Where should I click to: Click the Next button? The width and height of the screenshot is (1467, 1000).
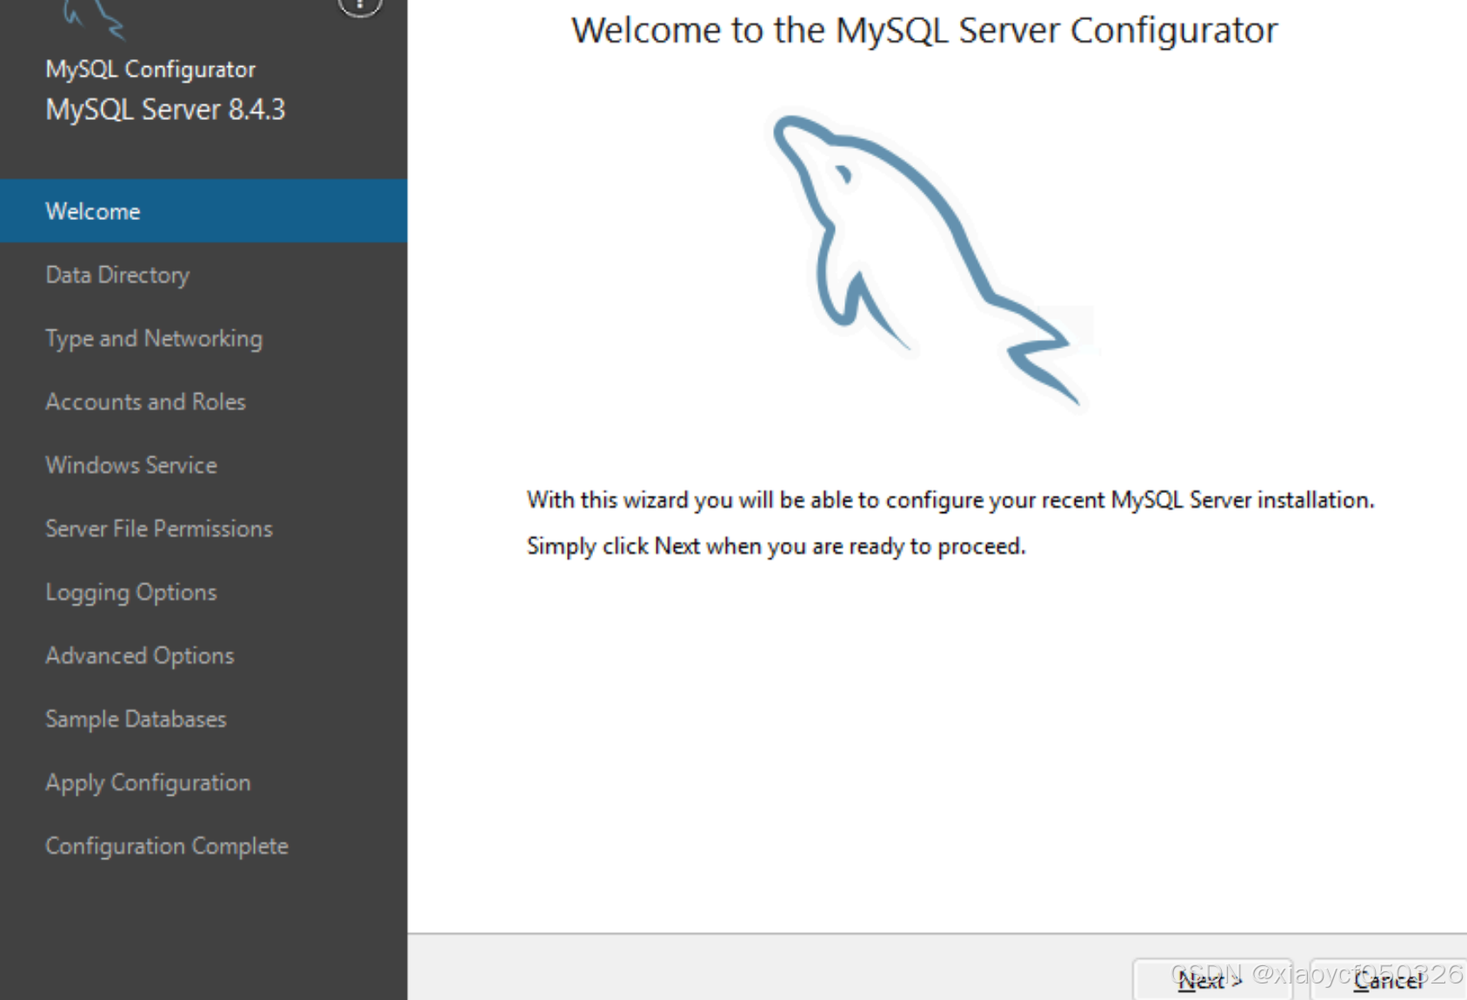coord(1211,980)
